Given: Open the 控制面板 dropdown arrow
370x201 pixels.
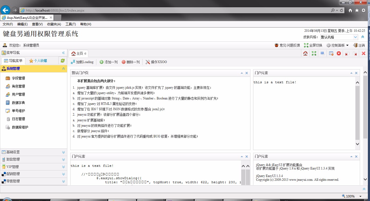Looking at the screenshot, I should coord(347,45).
